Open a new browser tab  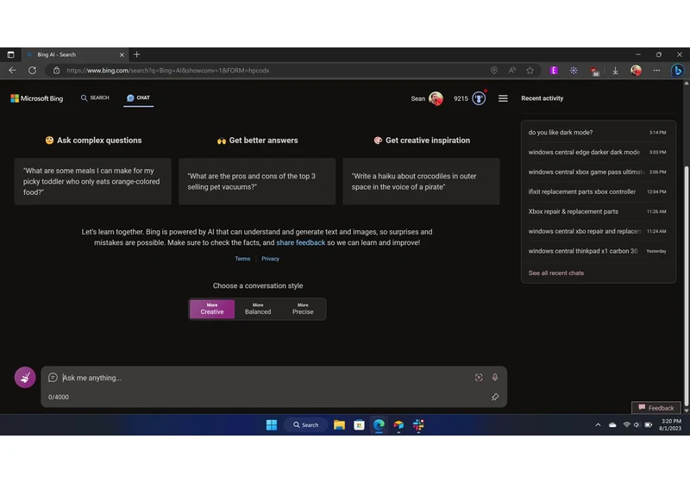137,54
